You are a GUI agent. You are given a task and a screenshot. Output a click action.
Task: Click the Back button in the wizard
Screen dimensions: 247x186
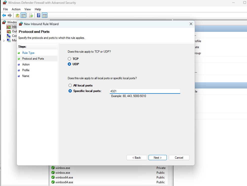point(137,158)
